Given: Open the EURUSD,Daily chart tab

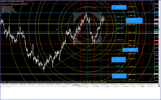Looking at the screenshot, I should [x=49, y=84].
